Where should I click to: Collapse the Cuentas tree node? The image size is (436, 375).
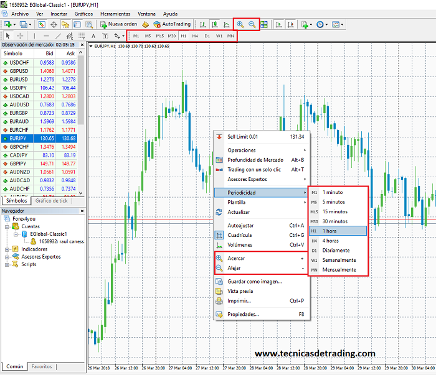coord(7,226)
